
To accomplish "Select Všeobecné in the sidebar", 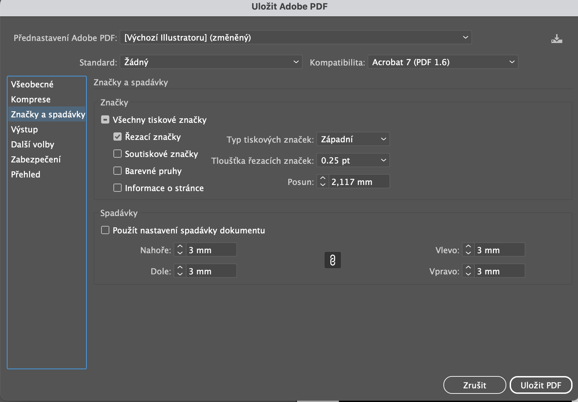I will (47, 84).
